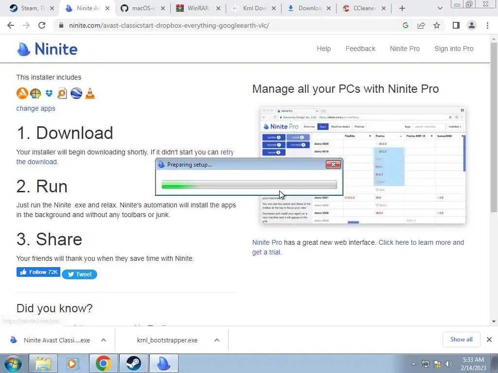This screenshot has width=498, height=373.
Task: Click the browser forward arrow
Action: pos(26,25)
